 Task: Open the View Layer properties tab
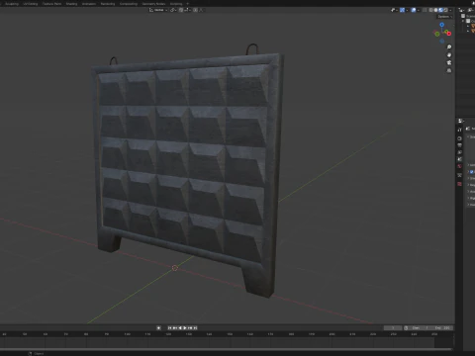(x=459, y=152)
